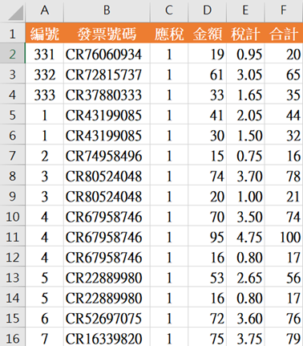This screenshot has height=346, width=303.
Task: Select column E header
Action: [x=245, y=11]
